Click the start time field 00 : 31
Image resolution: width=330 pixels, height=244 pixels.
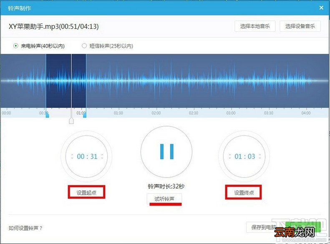tap(87, 156)
